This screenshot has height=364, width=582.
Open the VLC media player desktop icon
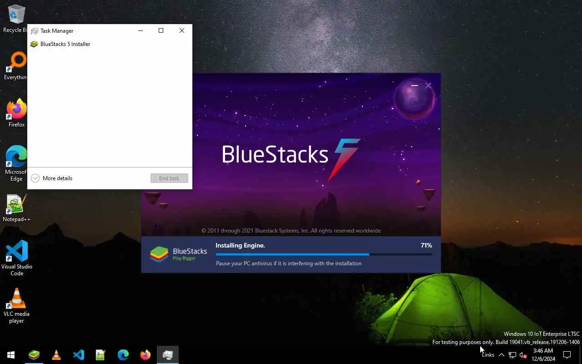pyautogui.click(x=16, y=305)
